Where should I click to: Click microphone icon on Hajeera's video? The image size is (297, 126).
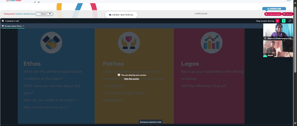point(265,38)
